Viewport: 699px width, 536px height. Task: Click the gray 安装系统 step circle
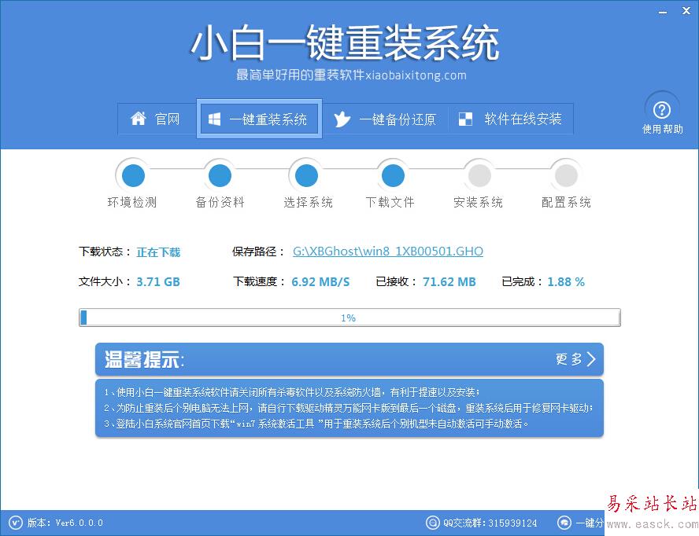coord(479,175)
